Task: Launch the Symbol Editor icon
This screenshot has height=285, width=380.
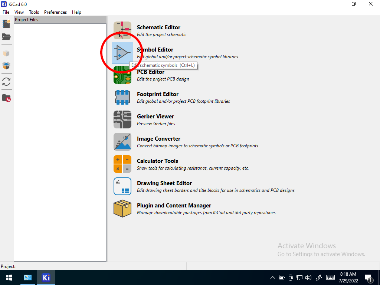Action: 122,53
